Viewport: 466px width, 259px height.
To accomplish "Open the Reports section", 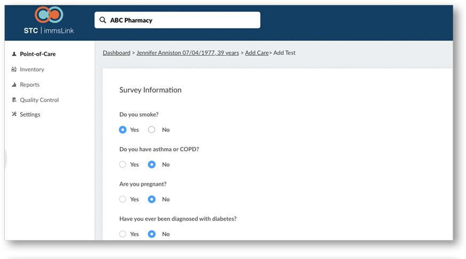I will click(30, 85).
